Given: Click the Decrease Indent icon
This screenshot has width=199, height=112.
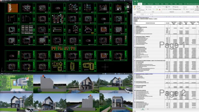Looking at the screenshot, I should pos(169,9).
